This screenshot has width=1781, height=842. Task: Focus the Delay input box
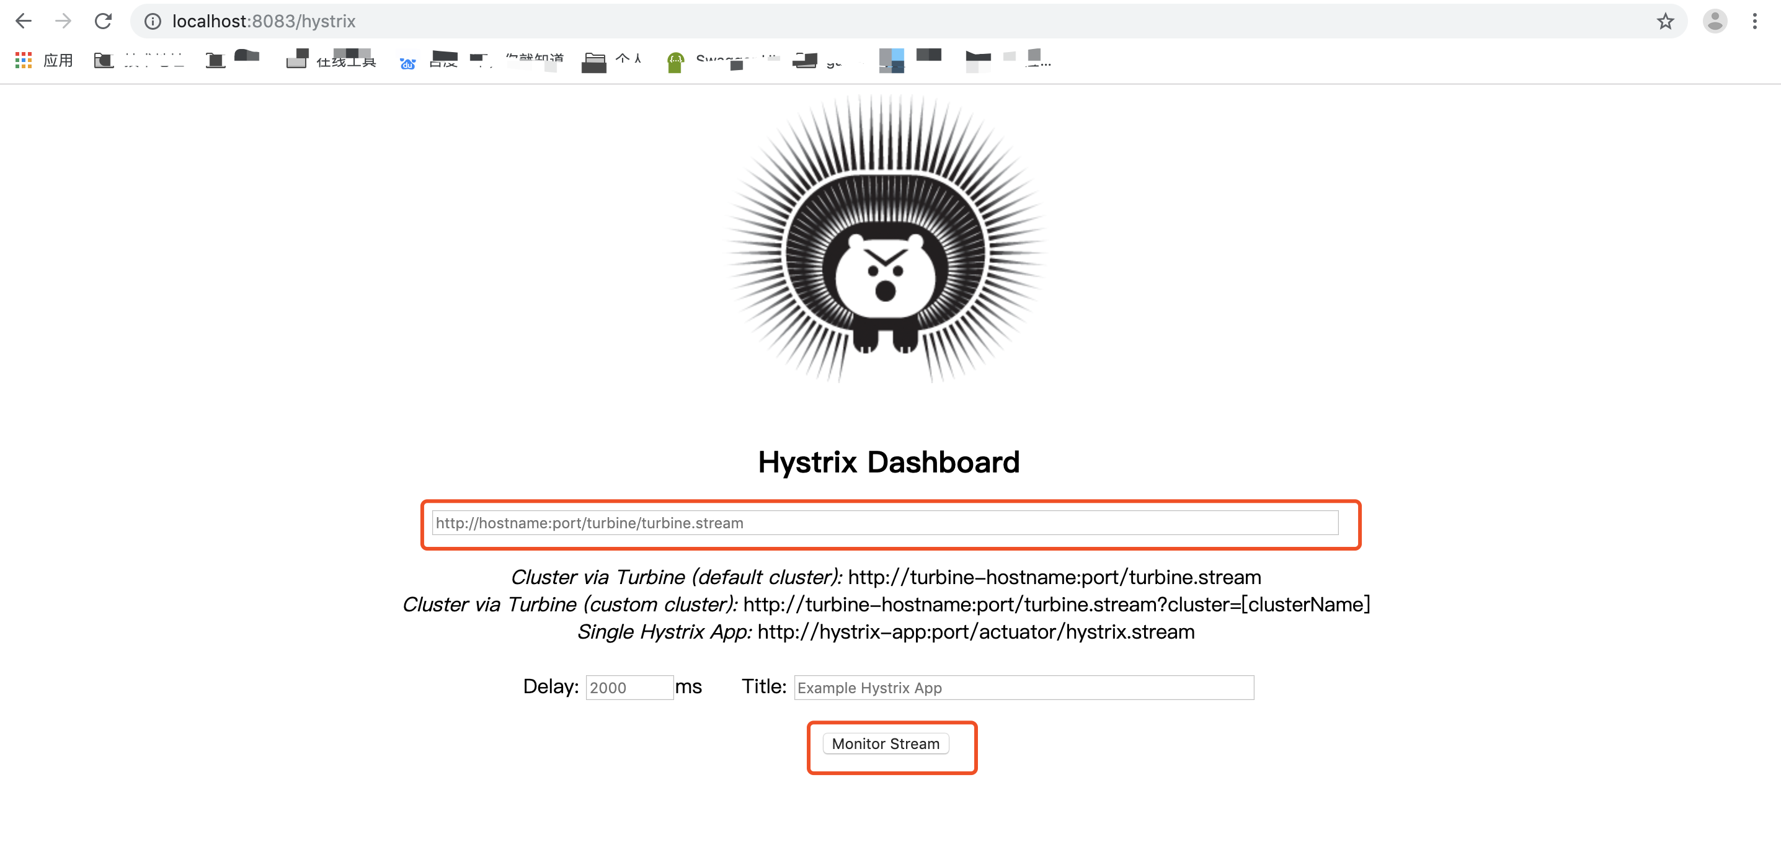(629, 687)
